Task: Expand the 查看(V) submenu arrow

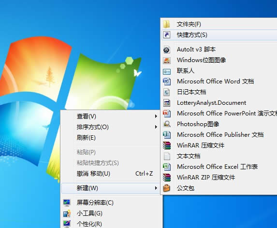Action: (x=156, y=116)
